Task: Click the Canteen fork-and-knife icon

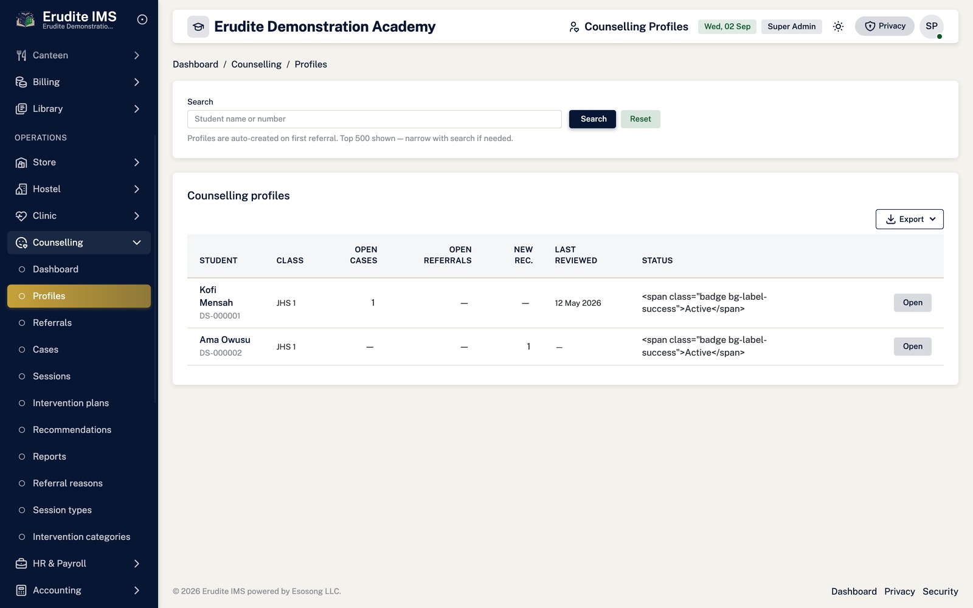Action: coord(21,55)
